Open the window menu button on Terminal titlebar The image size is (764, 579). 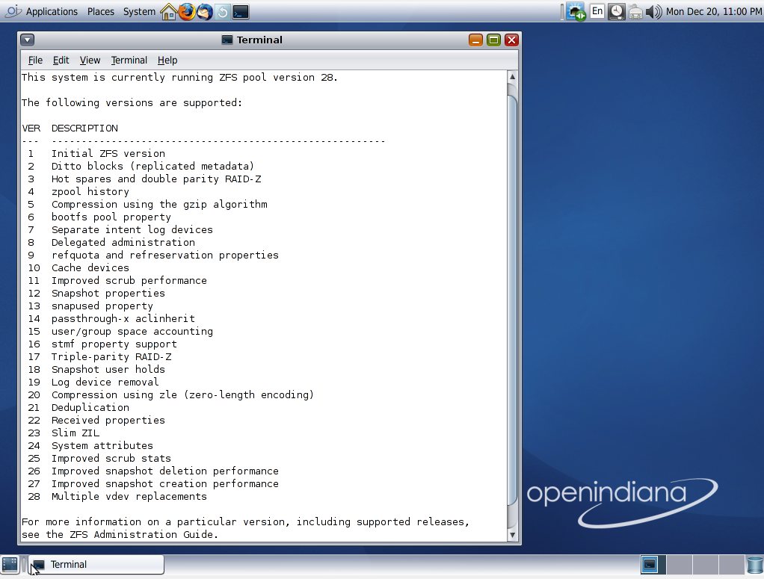(27, 40)
